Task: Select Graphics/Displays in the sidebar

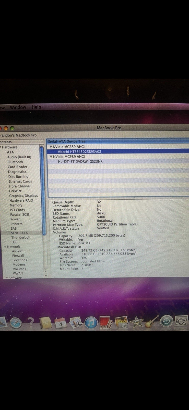Action: [23, 196]
